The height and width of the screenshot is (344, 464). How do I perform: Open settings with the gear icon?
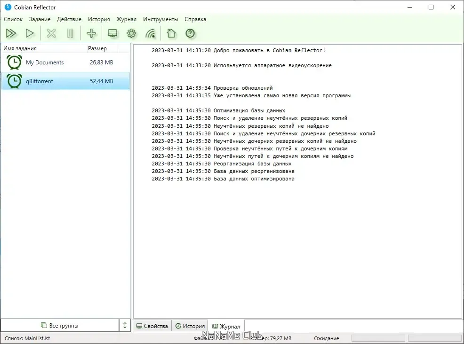coord(131,33)
